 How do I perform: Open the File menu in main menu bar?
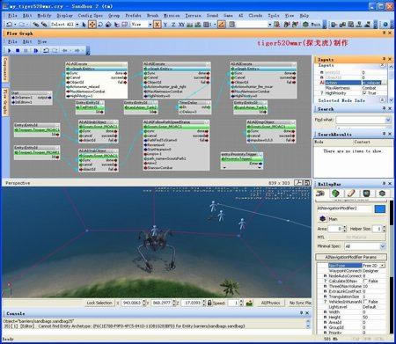tap(12, 15)
